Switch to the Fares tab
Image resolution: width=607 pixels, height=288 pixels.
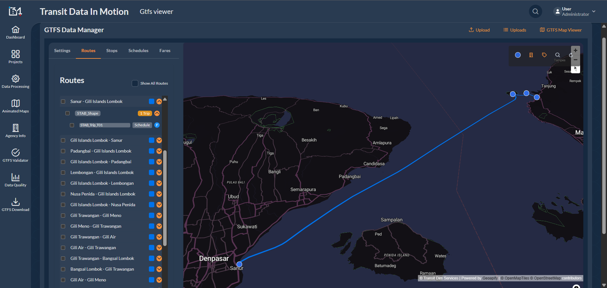pyautogui.click(x=165, y=51)
